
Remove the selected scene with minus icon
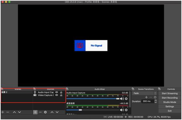(x=8, y=112)
